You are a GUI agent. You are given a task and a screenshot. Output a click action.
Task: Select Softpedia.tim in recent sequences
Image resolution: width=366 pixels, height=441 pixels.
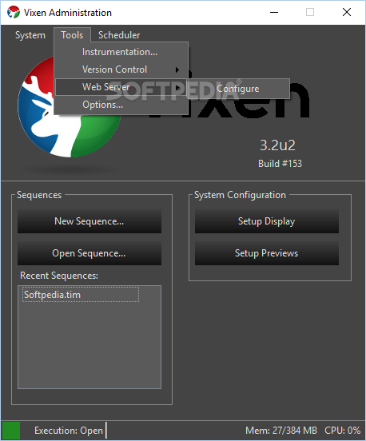[x=81, y=295]
